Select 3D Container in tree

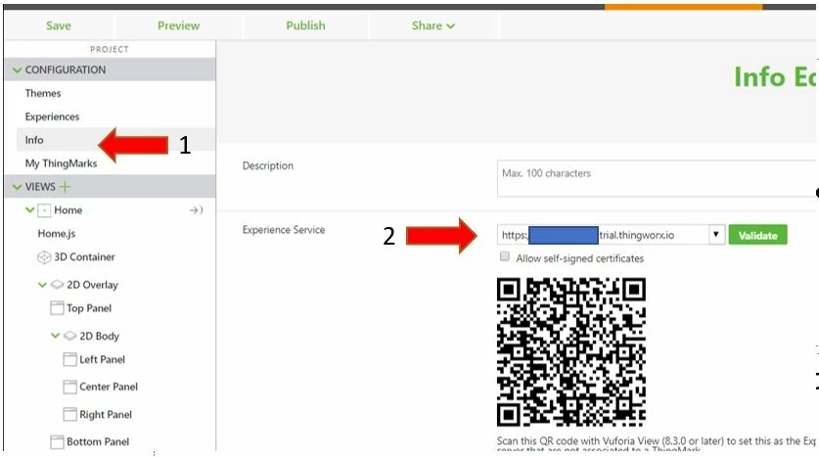[84, 257]
